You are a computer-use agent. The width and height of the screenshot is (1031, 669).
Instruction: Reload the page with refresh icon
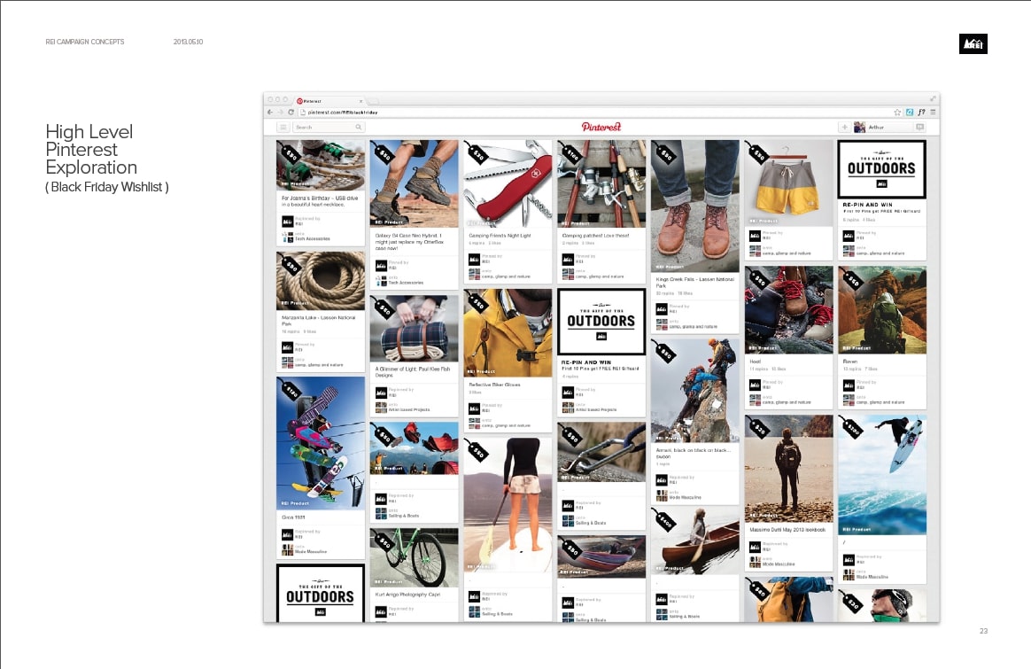tap(289, 113)
